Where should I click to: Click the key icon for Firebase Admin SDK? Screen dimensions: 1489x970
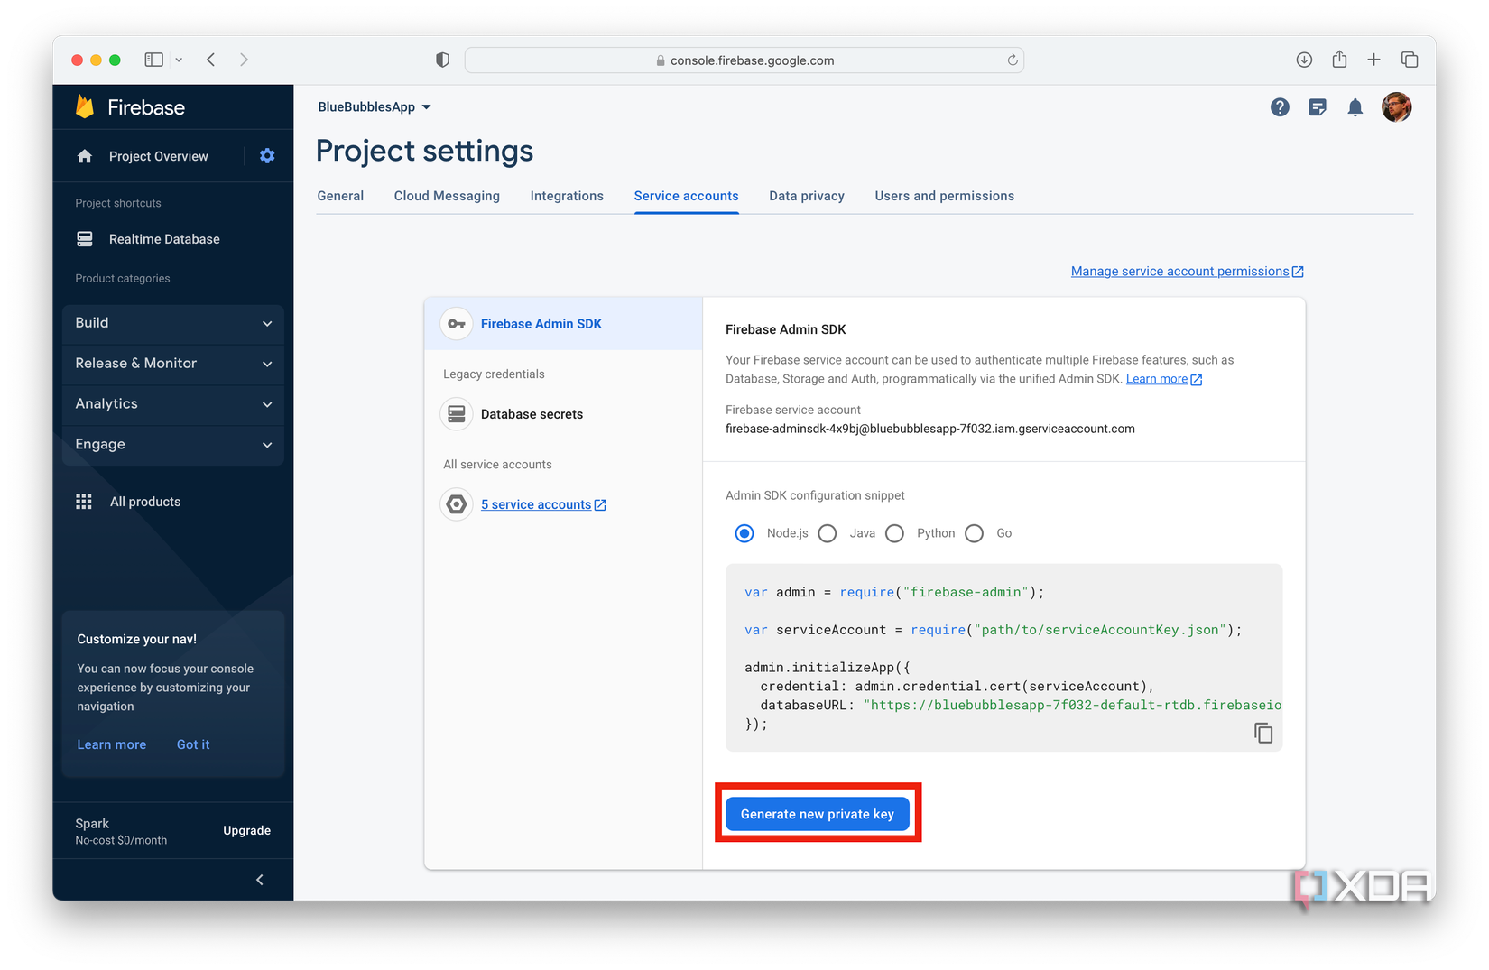(457, 324)
